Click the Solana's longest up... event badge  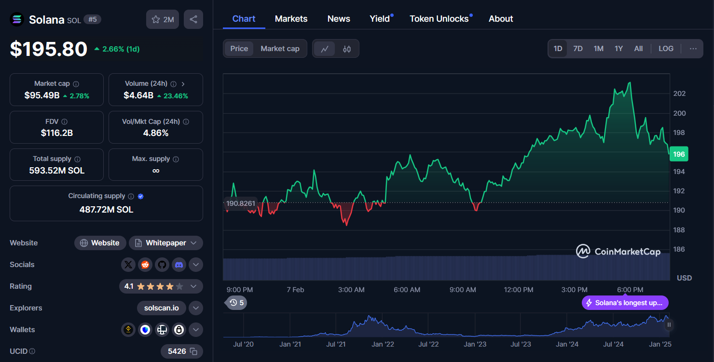click(626, 303)
